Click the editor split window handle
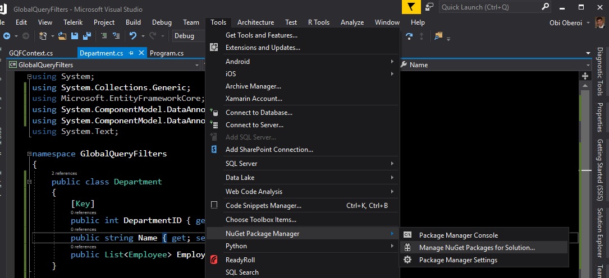 (585, 76)
